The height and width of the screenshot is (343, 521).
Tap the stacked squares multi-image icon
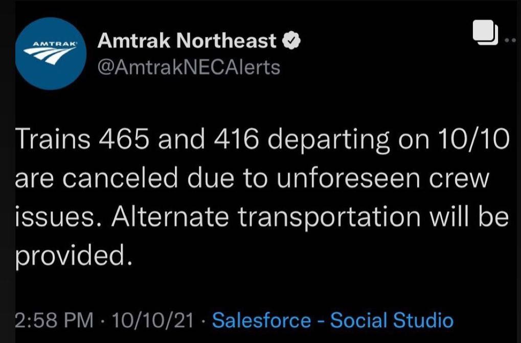(x=485, y=32)
